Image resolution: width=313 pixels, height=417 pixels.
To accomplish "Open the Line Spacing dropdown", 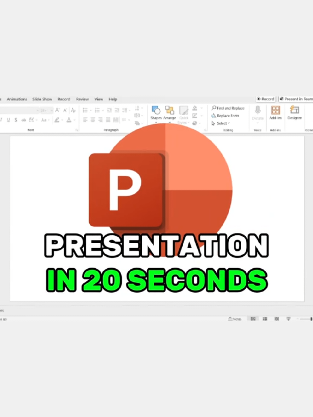I will tap(126, 110).
